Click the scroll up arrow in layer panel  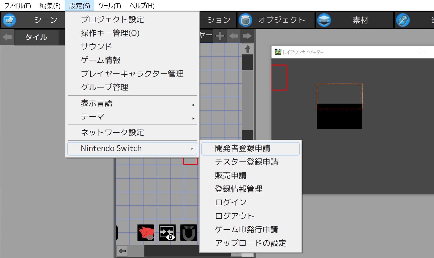point(248,49)
